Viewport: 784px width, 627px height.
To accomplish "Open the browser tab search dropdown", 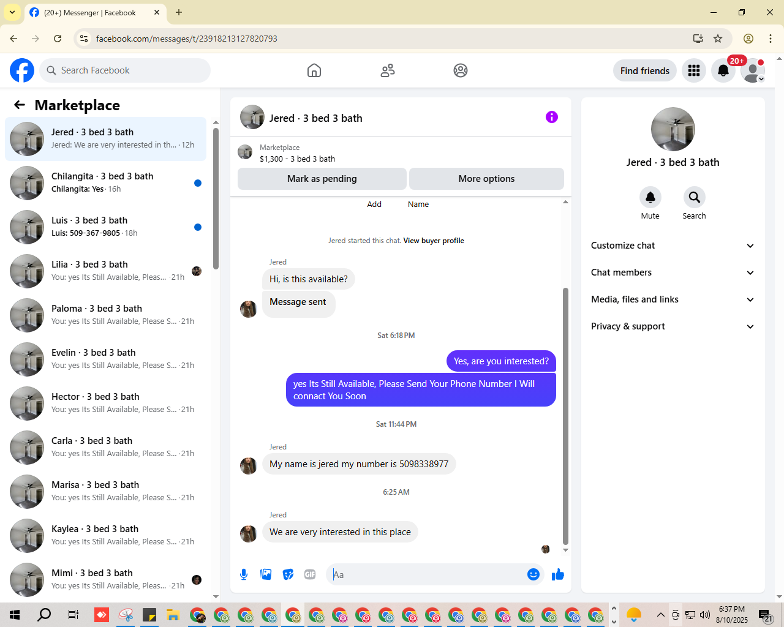I will (x=12, y=12).
